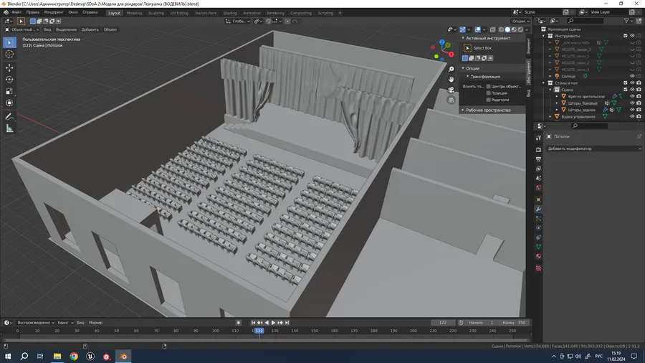645x363 pixels.
Task: Open the Render properties tab
Action: (x=538, y=150)
